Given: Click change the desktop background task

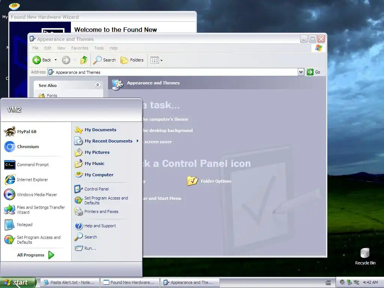Looking at the screenshot, I should pos(168,130).
